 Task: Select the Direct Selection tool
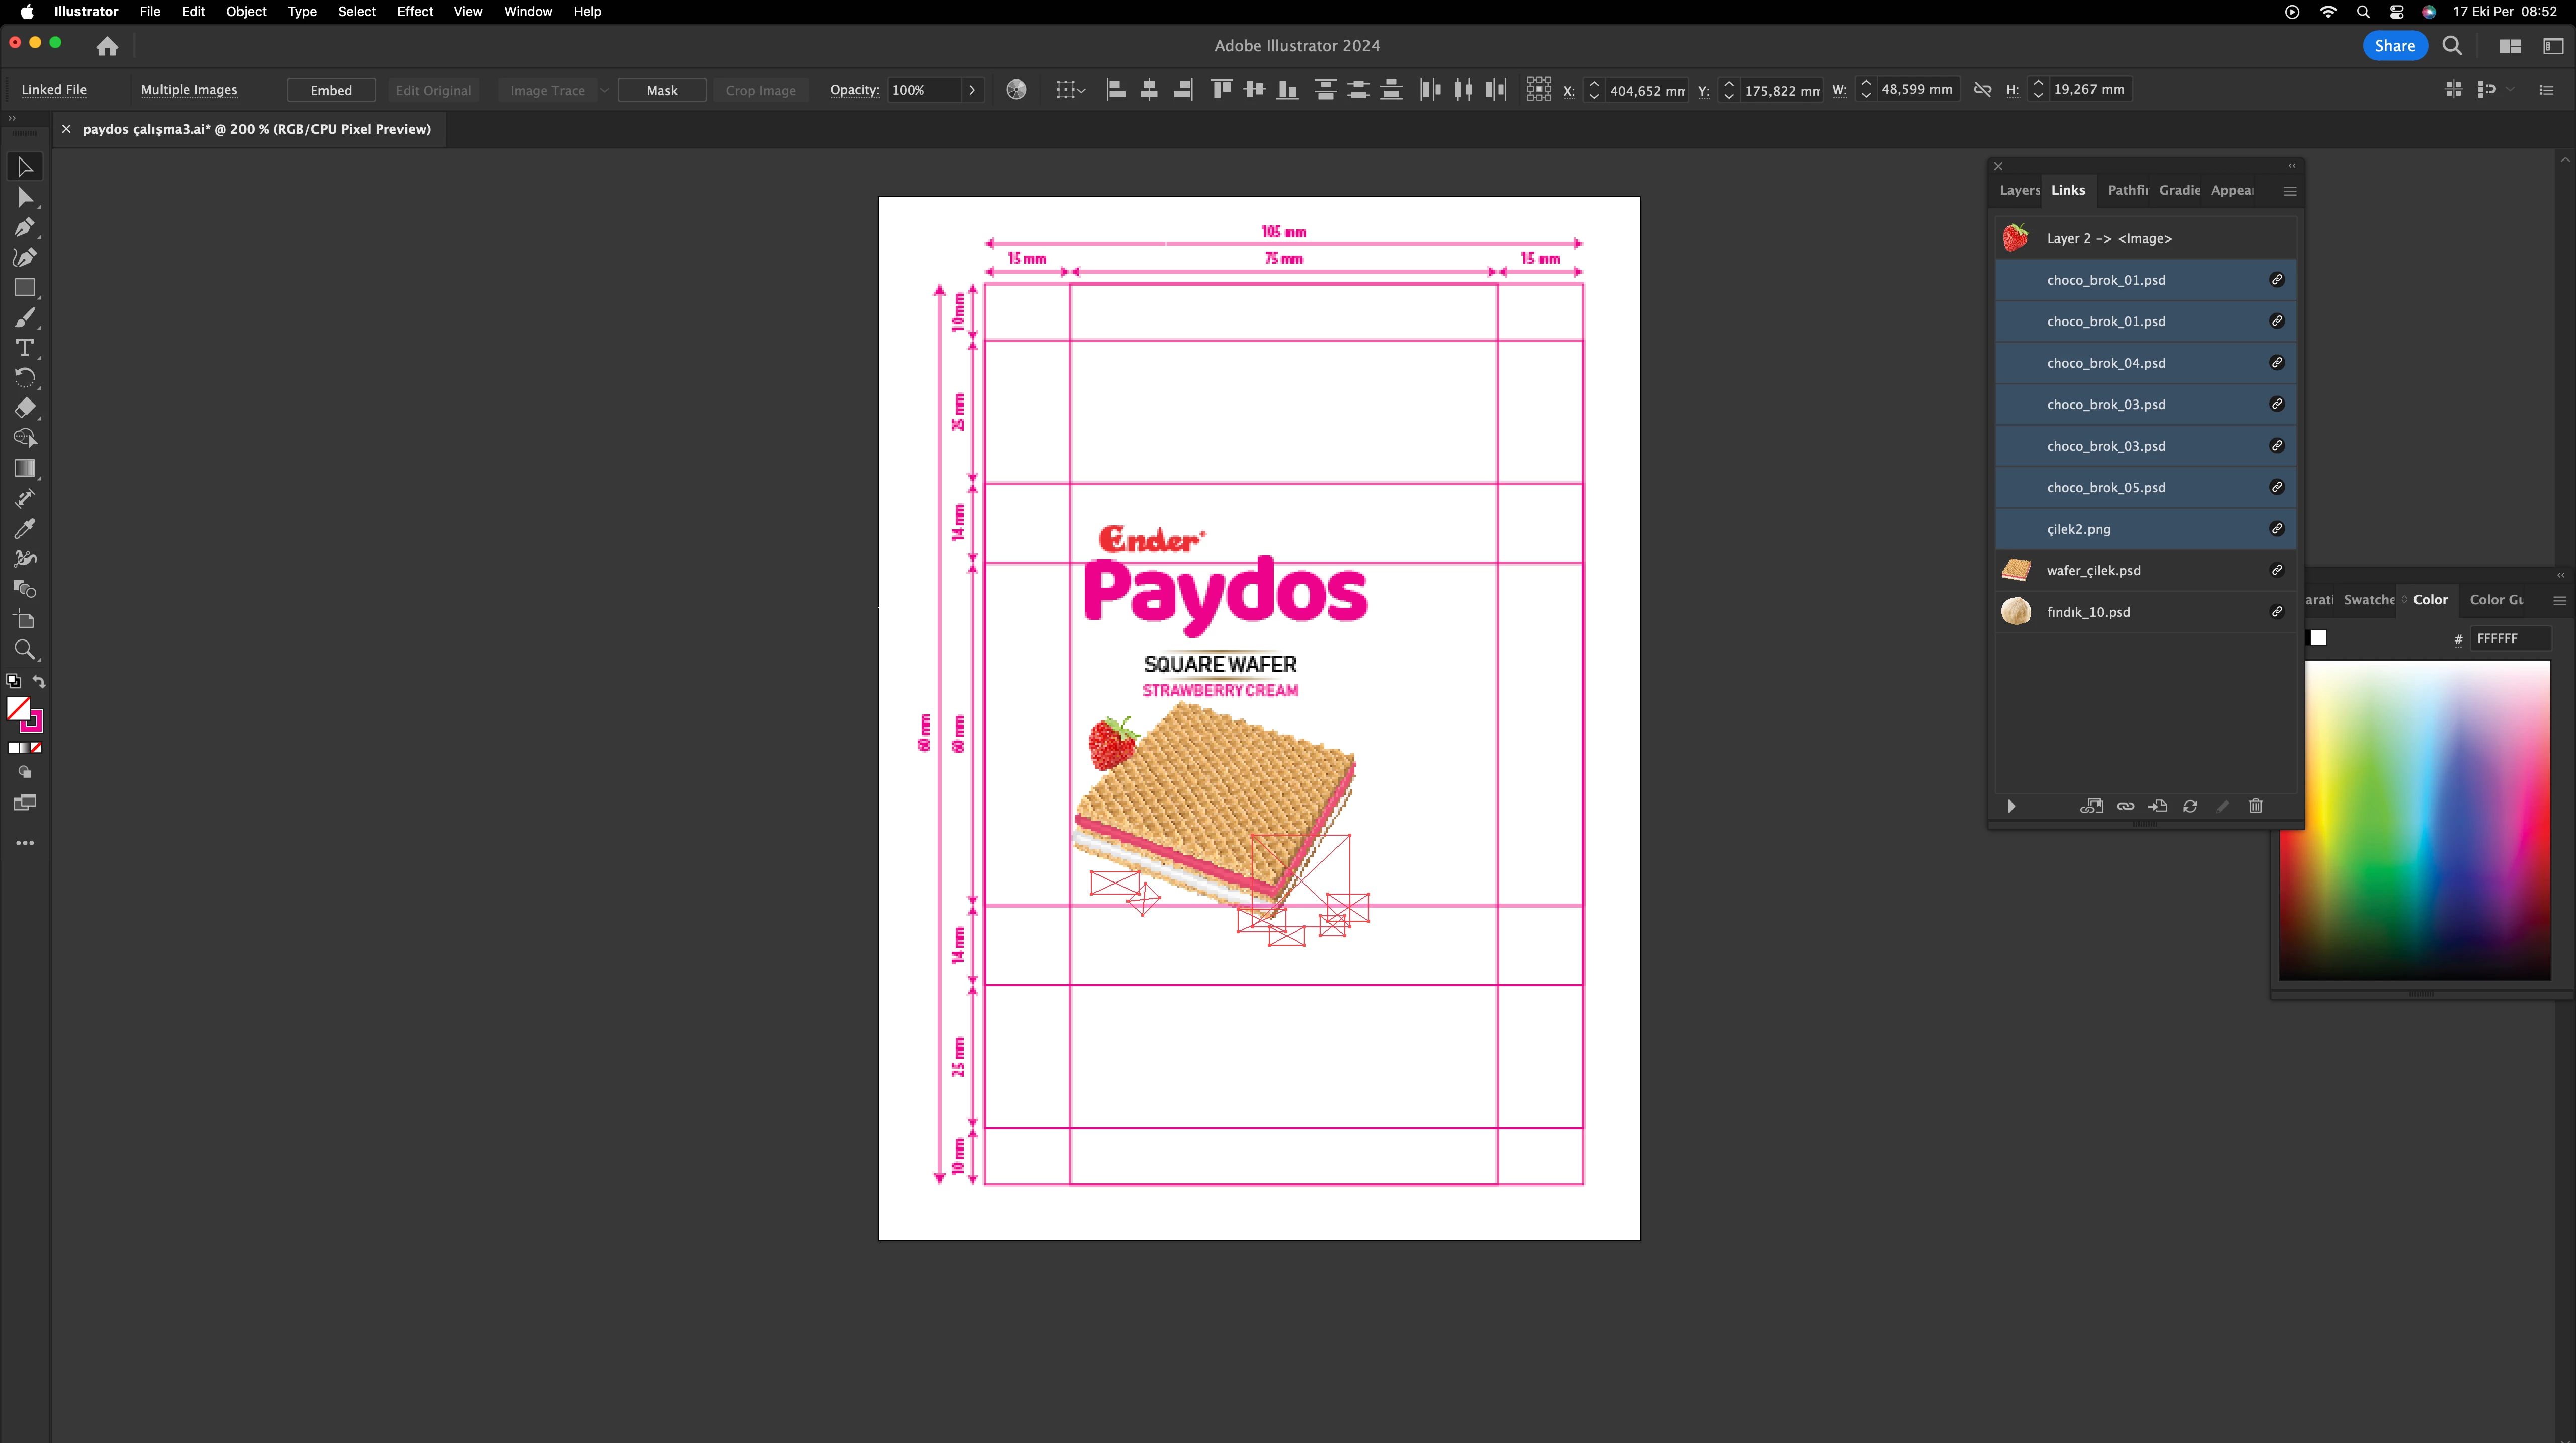(x=24, y=197)
